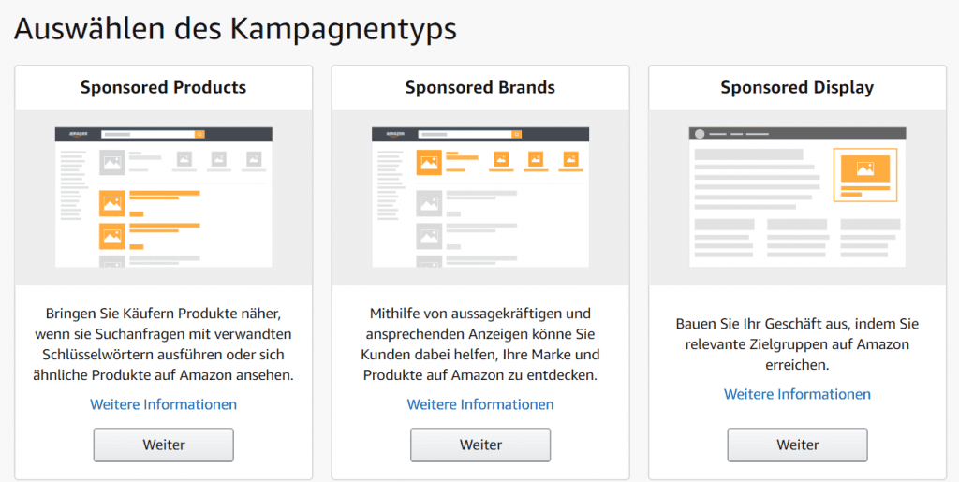Open Weitere Informationen for Sponsored Products

coord(163,404)
